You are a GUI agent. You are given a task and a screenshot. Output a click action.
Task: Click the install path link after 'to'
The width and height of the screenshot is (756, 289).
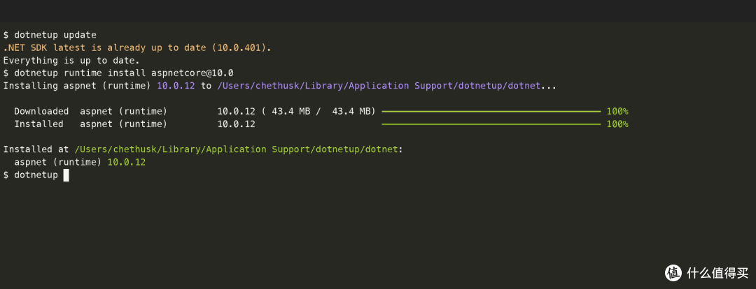(x=379, y=86)
